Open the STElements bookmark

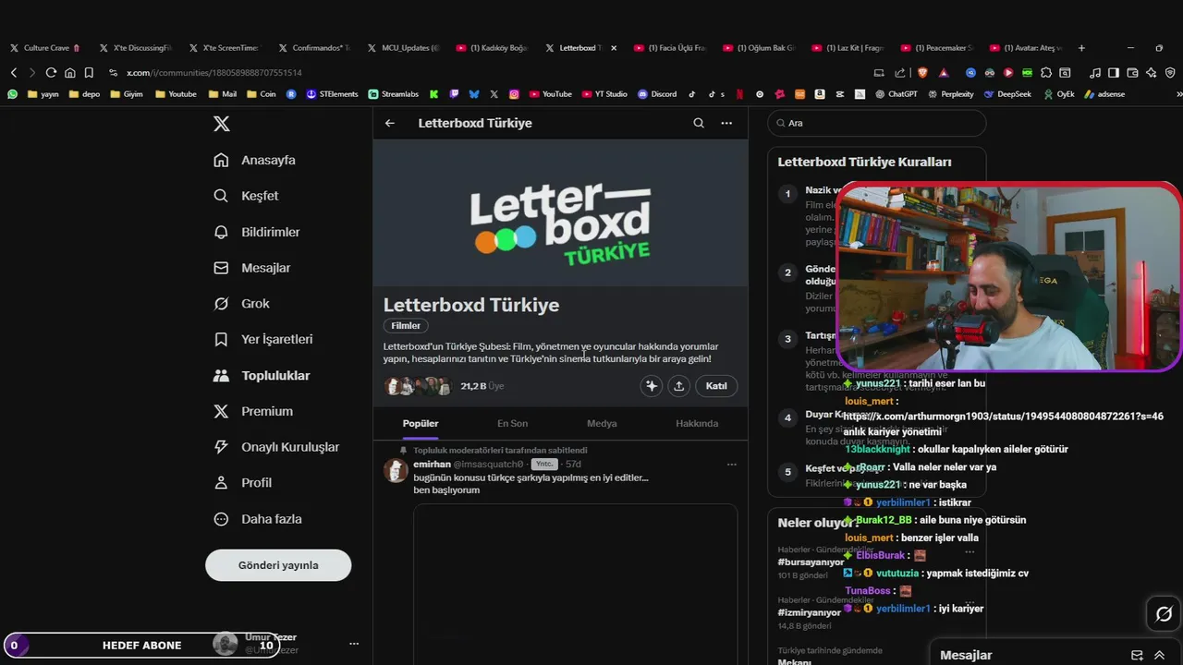click(x=332, y=93)
